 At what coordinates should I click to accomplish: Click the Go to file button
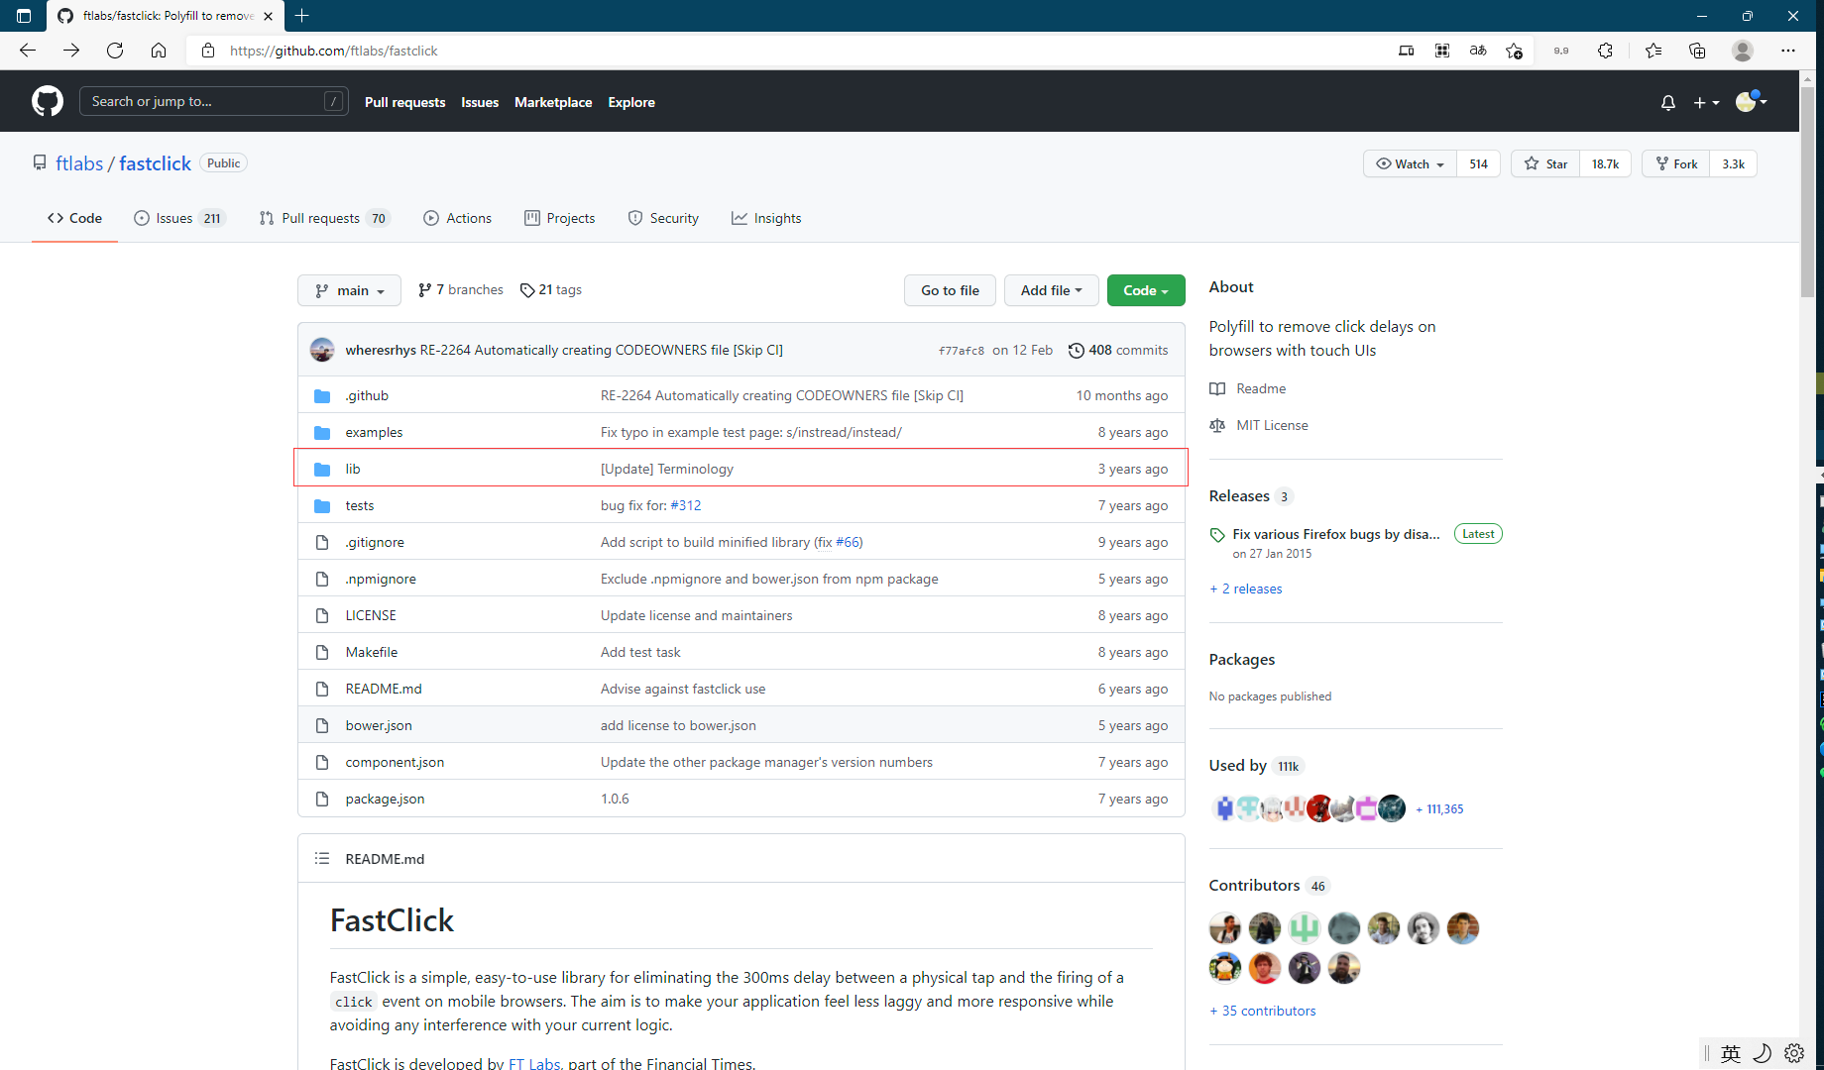point(949,289)
